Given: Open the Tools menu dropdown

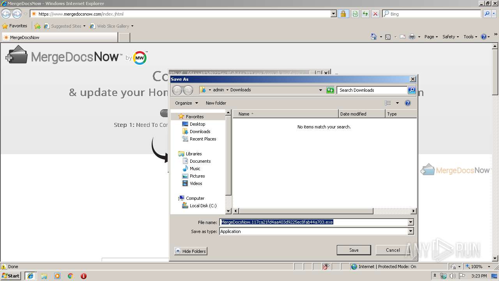Looking at the screenshot, I should [470, 37].
